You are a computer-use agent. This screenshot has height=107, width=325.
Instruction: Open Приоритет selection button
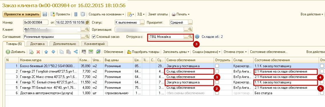point(190,22)
